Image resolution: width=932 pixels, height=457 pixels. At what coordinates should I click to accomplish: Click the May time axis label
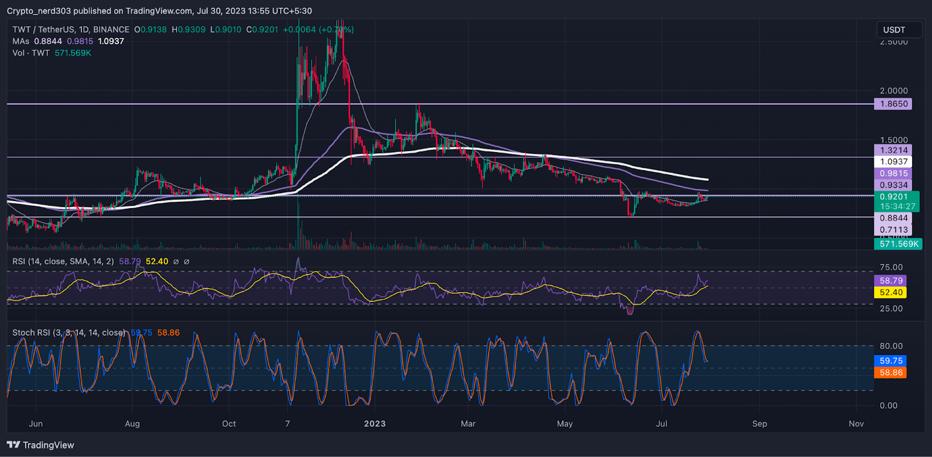[x=564, y=424]
